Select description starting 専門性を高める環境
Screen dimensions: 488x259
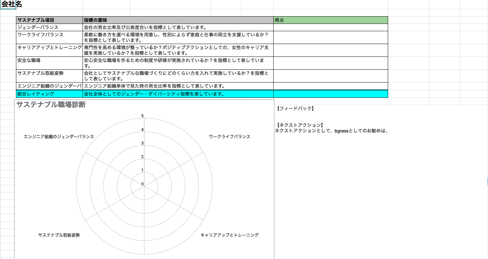[x=178, y=50]
